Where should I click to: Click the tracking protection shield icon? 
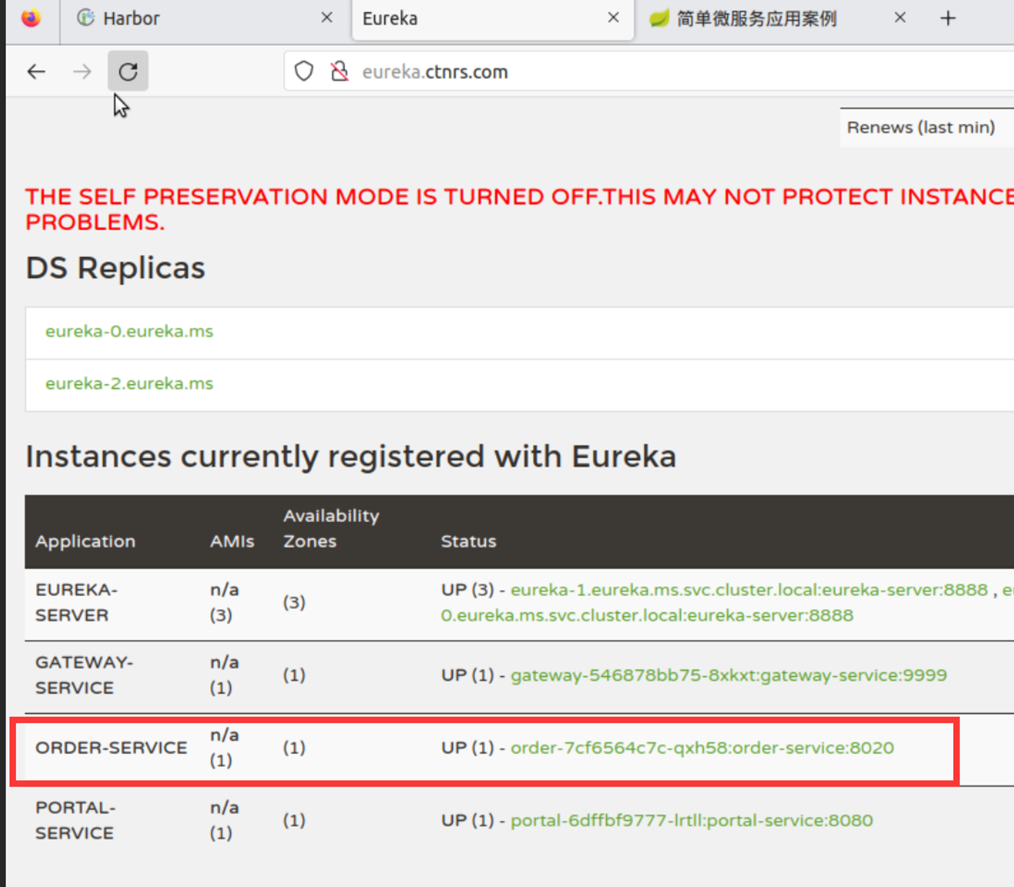pyautogui.click(x=304, y=71)
